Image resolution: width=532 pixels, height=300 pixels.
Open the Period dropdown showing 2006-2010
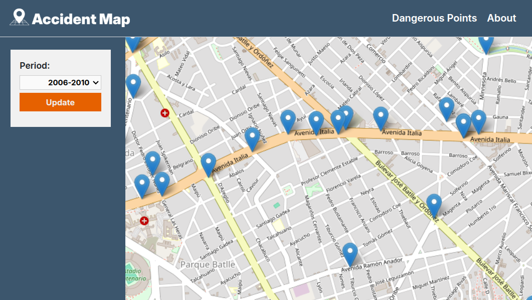pyautogui.click(x=60, y=82)
